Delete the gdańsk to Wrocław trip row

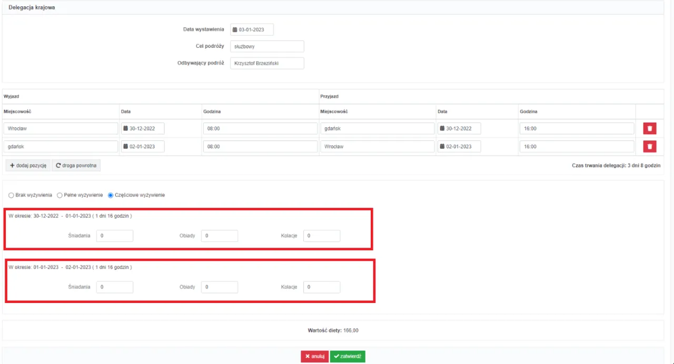tap(649, 147)
